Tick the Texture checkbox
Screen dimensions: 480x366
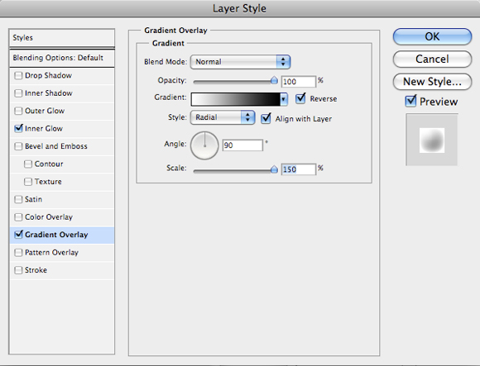[28, 182]
